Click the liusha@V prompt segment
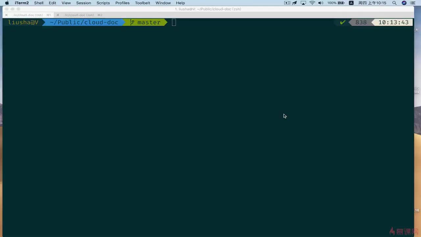Screen dimensions: 421x237 23,22
